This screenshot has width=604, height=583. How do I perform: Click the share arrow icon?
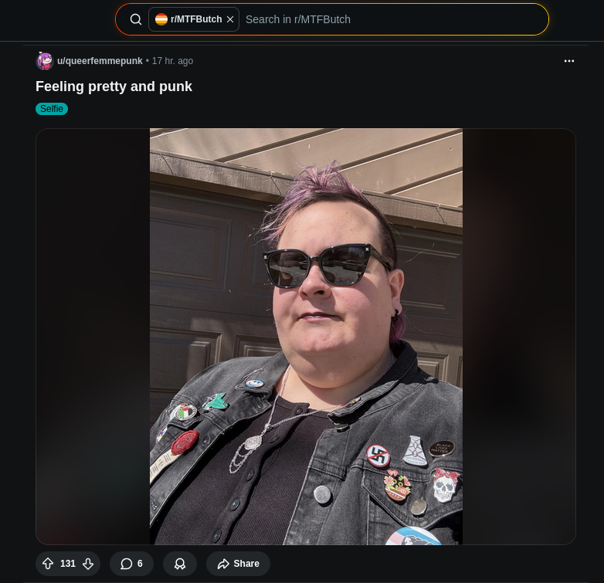[x=223, y=564]
